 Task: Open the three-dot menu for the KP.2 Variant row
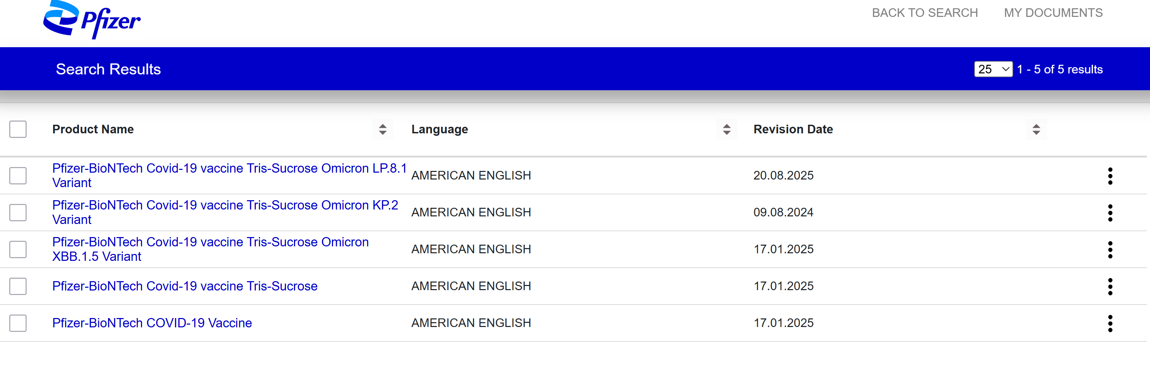[x=1110, y=213]
